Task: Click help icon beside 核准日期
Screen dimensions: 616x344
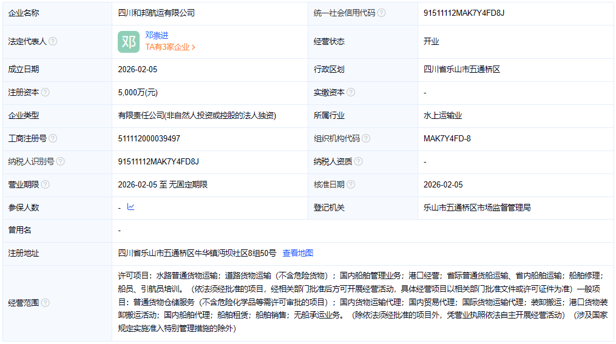Action: [x=351, y=184]
